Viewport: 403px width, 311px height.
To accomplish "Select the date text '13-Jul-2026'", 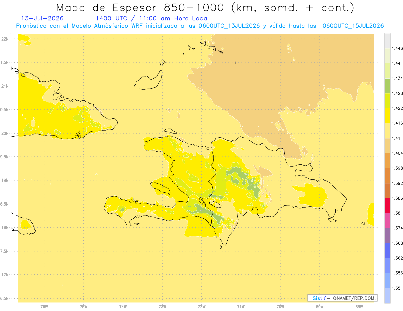I will point(42,18).
